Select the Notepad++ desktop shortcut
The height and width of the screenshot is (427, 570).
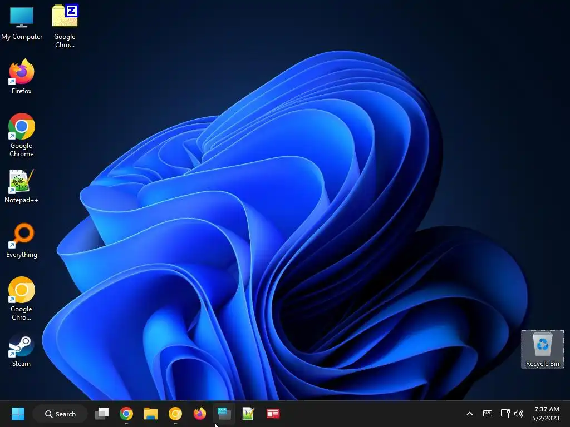coord(22,186)
